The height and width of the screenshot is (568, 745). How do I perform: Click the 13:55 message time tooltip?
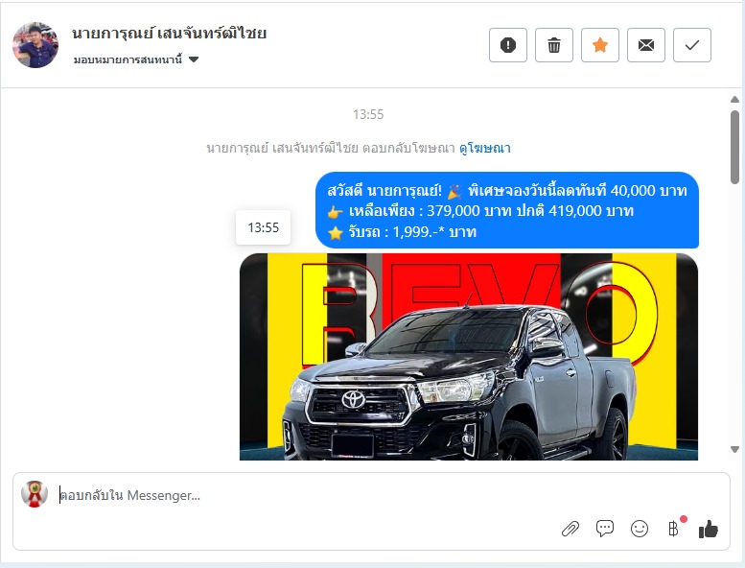click(264, 227)
